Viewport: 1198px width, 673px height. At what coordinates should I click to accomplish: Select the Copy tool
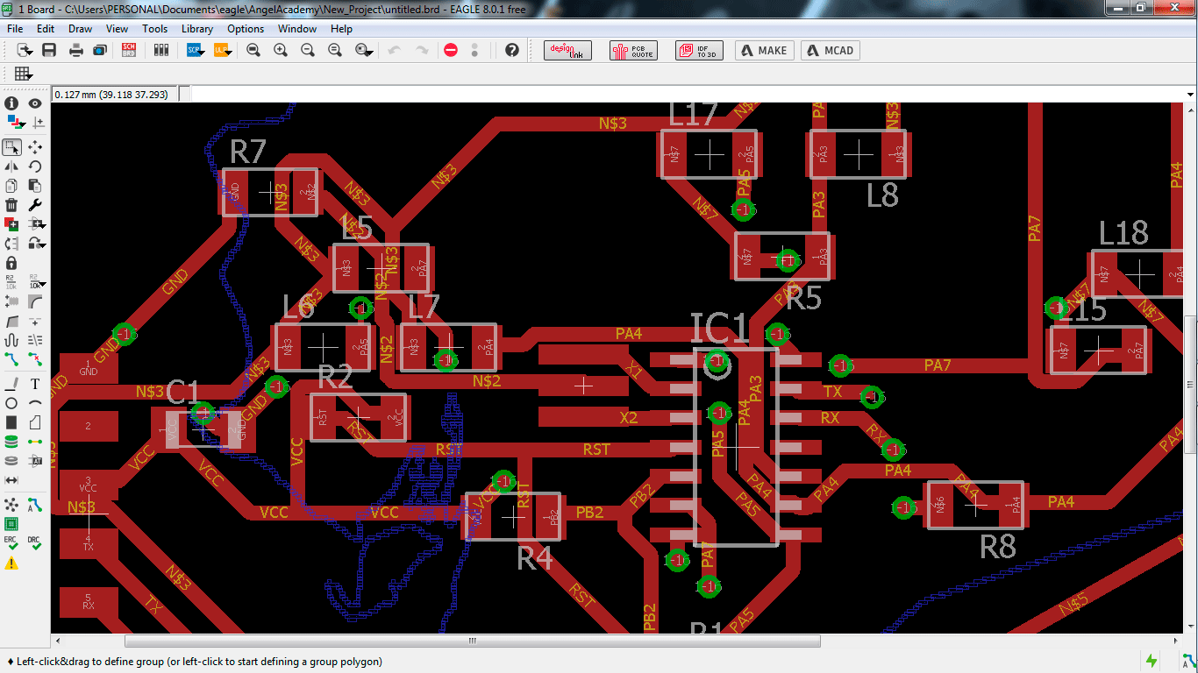point(12,186)
